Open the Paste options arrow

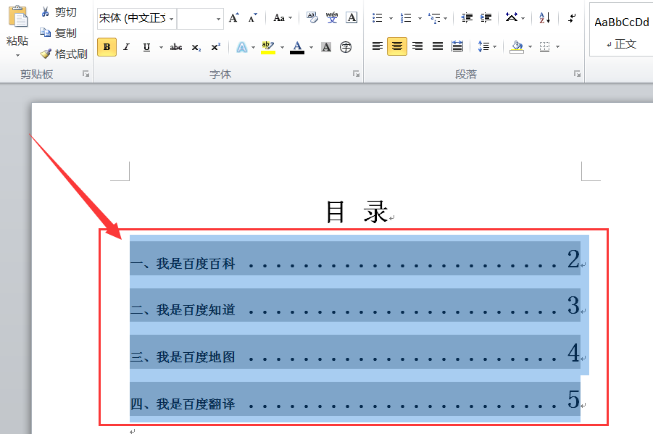tap(17, 55)
